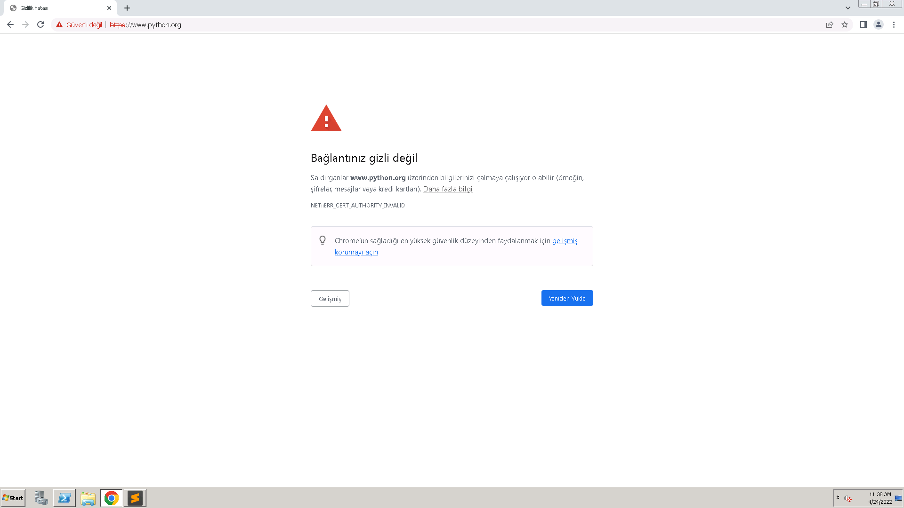The width and height of the screenshot is (904, 508).
Task: Open the taskbar clock showing 11:38 AM
Action: tap(880, 498)
